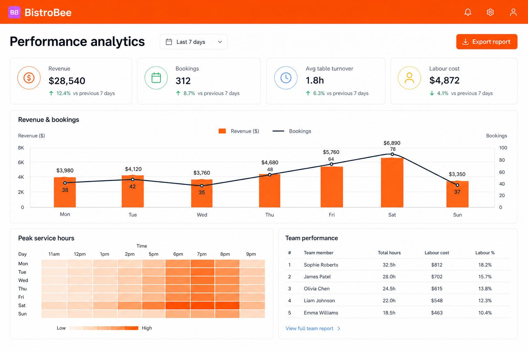
Task: Click the Monday revenue bar
Action: tap(65, 192)
